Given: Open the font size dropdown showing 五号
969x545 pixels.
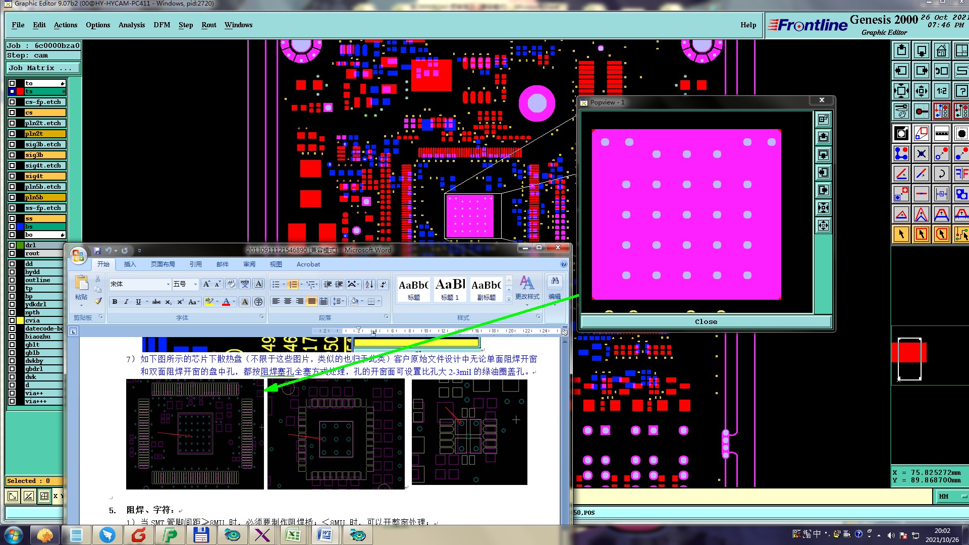Looking at the screenshot, I should [195, 284].
